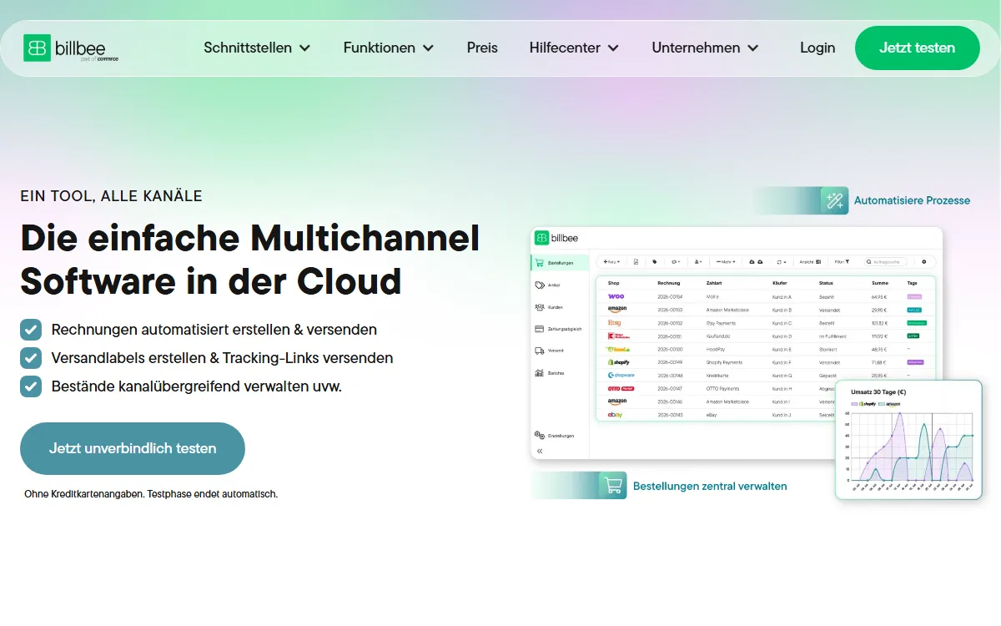Image resolution: width=1001 pixels, height=626 pixels.
Task: Select Berichte chart icon in sidebar
Action: click(540, 373)
